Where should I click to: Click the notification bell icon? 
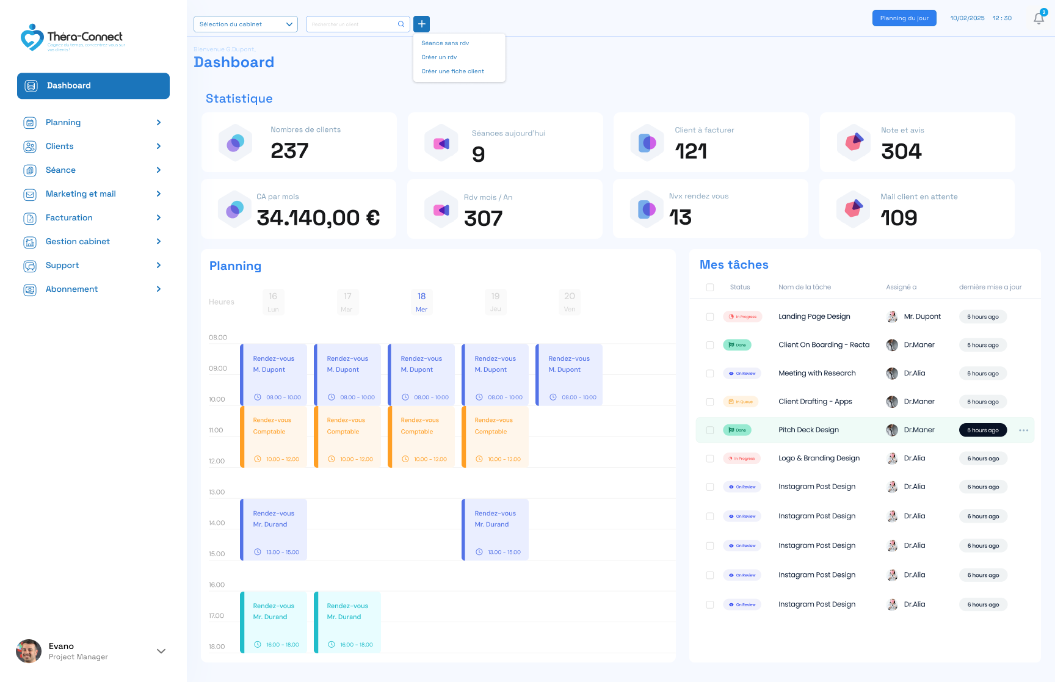click(x=1039, y=19)
